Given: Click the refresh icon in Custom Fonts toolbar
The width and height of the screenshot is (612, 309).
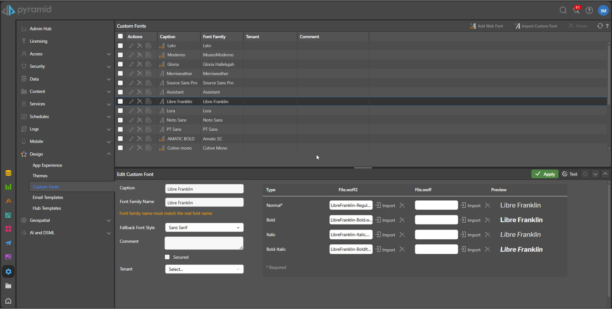Looking at the screenshot, I should click(x=600, y=26).
